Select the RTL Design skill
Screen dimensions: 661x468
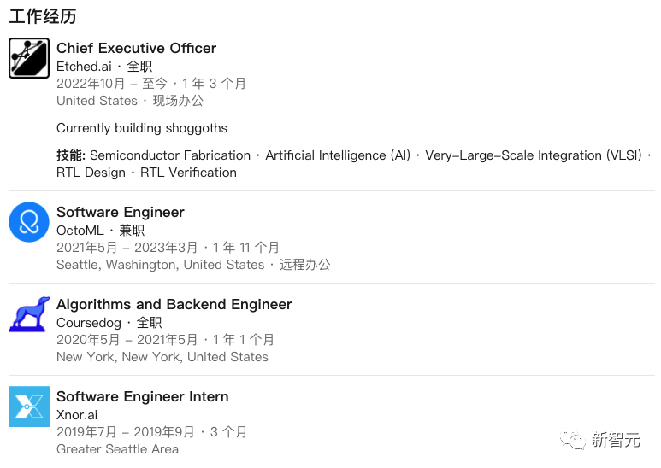coord(91,173)
